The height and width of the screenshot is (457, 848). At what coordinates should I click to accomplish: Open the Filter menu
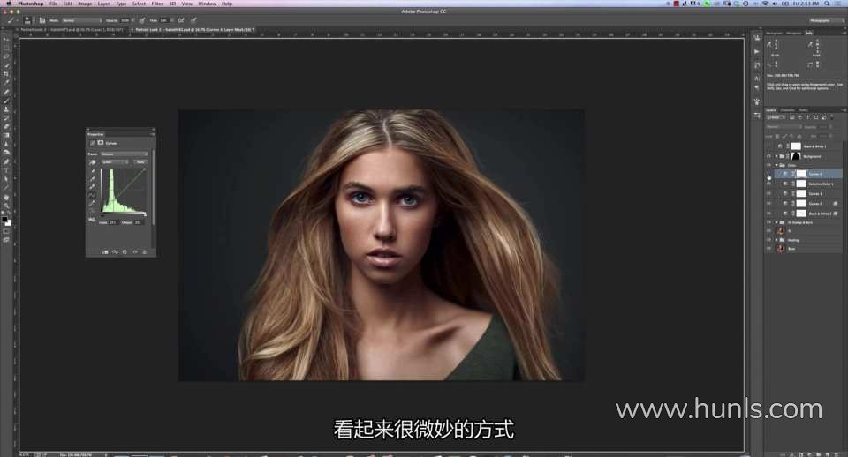(157, 4)
